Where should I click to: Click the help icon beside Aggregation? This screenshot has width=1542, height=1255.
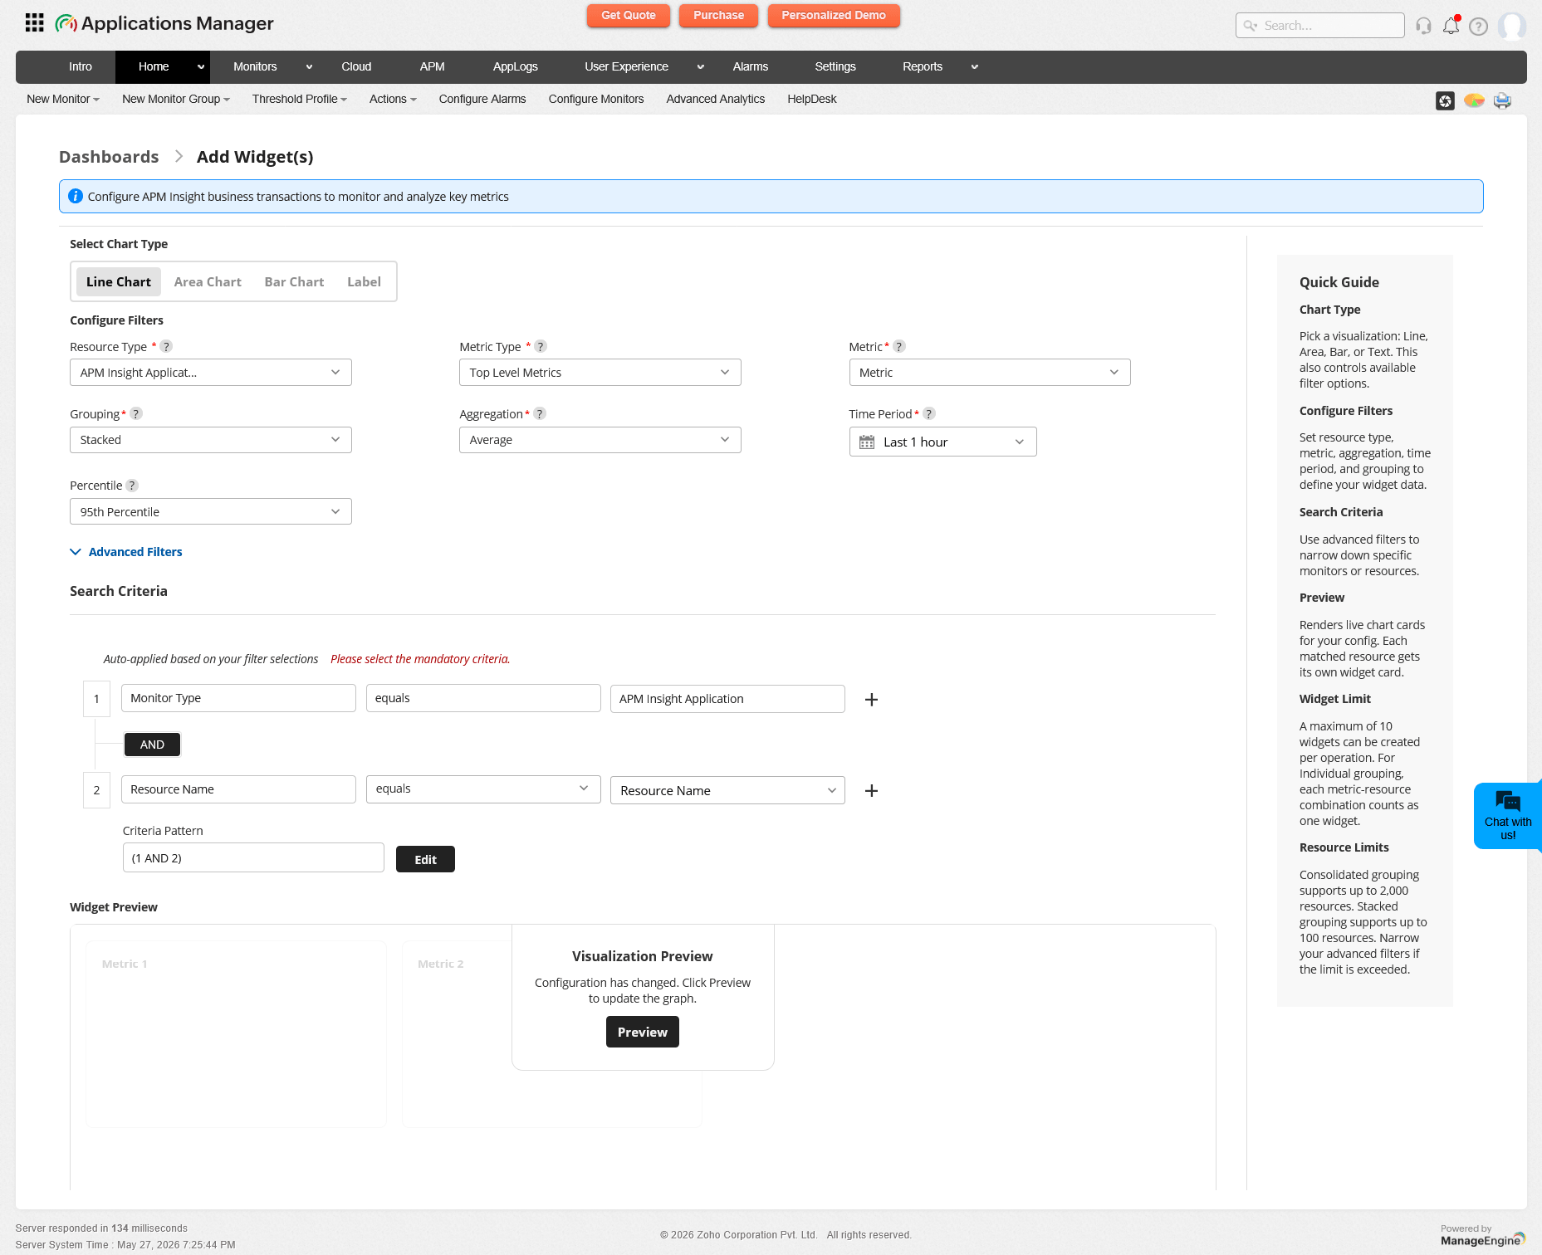tap(540, 413)
